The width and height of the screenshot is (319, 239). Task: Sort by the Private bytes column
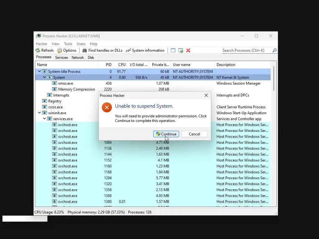click(160, 65)
